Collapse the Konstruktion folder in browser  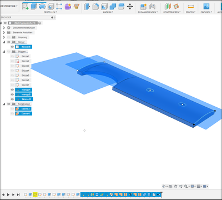tap(4, 104)
